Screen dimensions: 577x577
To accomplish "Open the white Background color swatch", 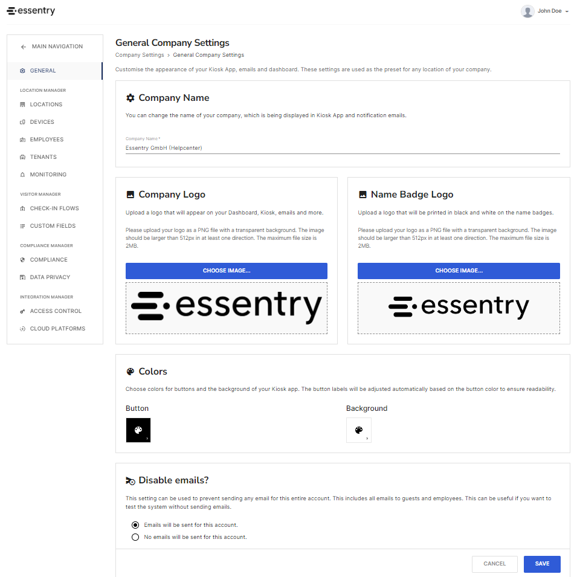I will click(x=359, y=430).
